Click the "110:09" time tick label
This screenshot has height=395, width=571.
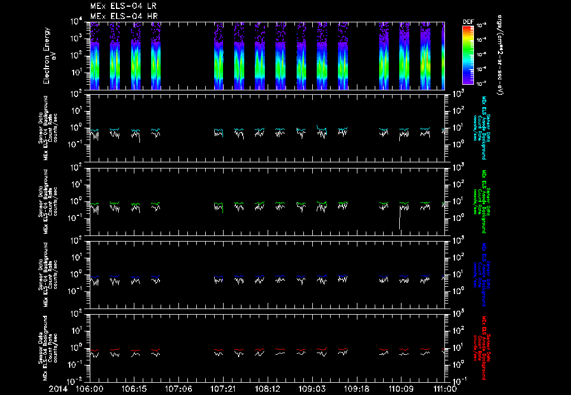point(400,389)
